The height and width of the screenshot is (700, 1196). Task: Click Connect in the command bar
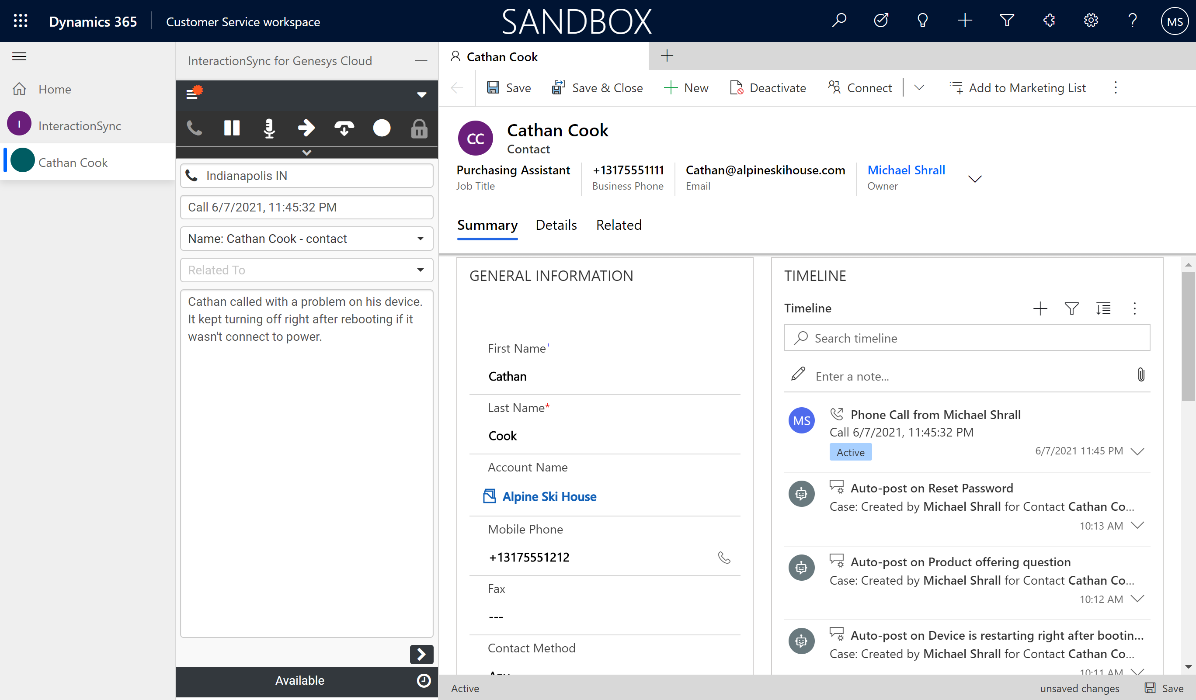[x=860, y=88]
